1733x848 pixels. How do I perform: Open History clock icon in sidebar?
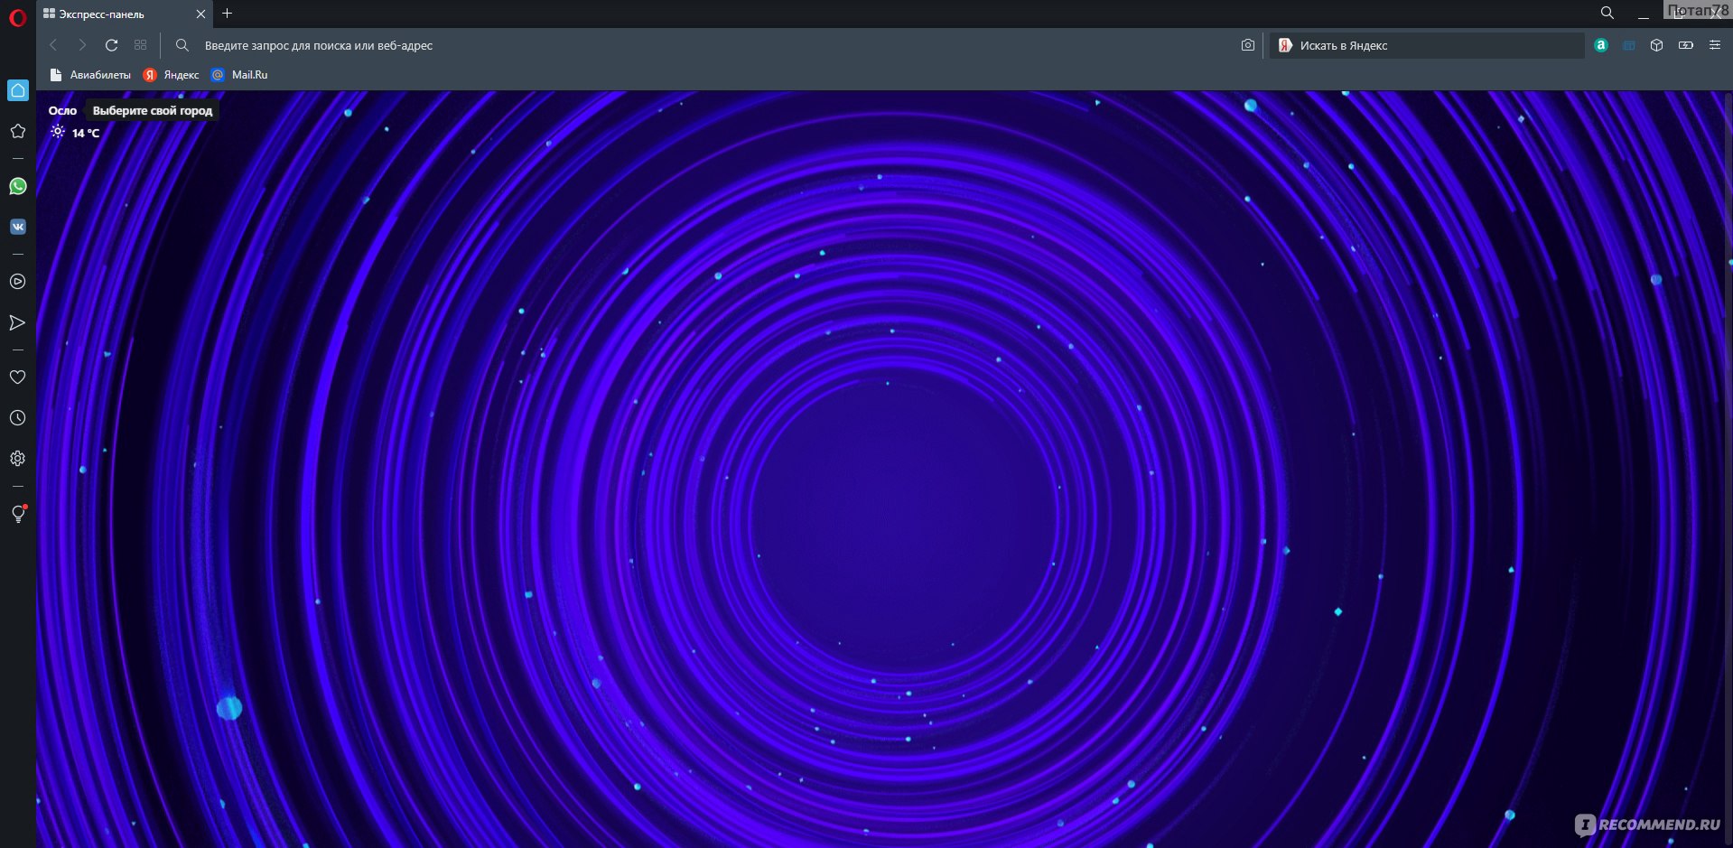tap(17, 418)
